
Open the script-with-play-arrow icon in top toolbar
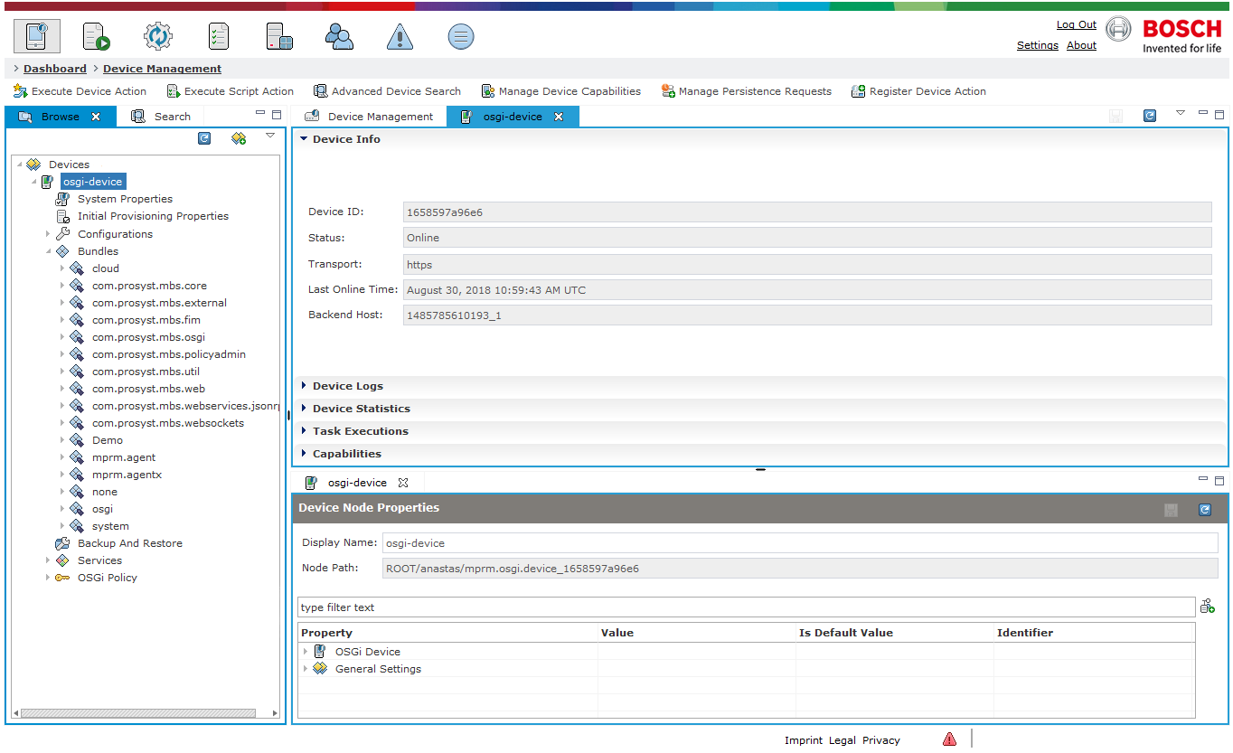click(97, 36)
